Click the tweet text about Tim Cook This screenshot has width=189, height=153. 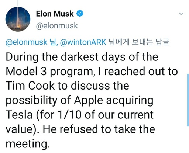click(x=92, y=100)
